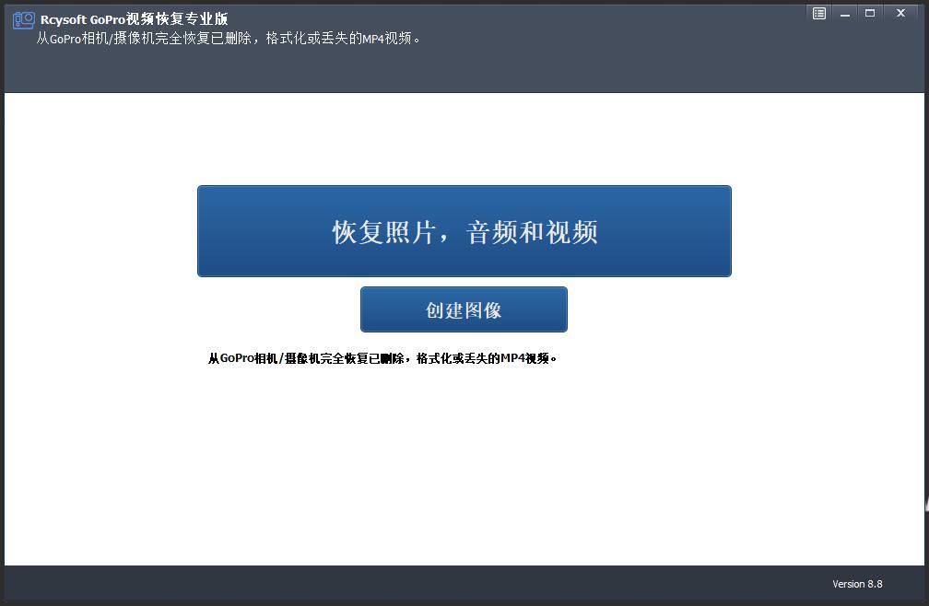Click the 恢复照片，音频和视频 button
Screen dimensions: 929x606
pos(464,231)
